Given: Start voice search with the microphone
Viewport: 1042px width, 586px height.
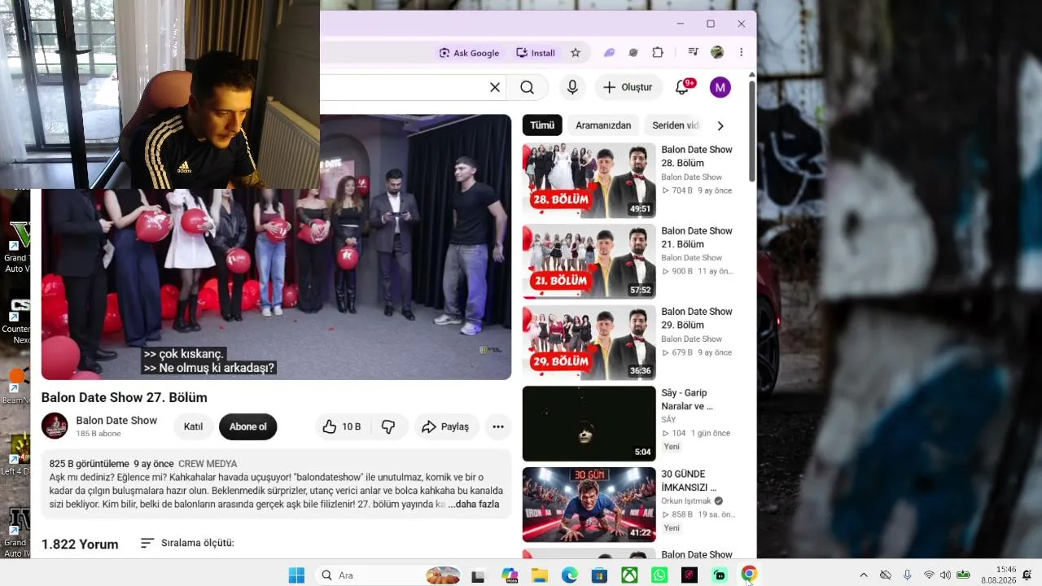Looking at the screenshot, I should [572, 87].
